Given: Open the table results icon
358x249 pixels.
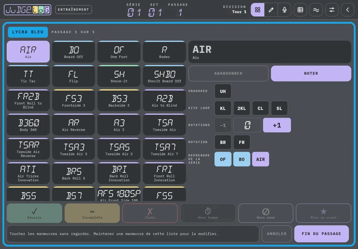Looking at the screenshot, I should (300, 10).
